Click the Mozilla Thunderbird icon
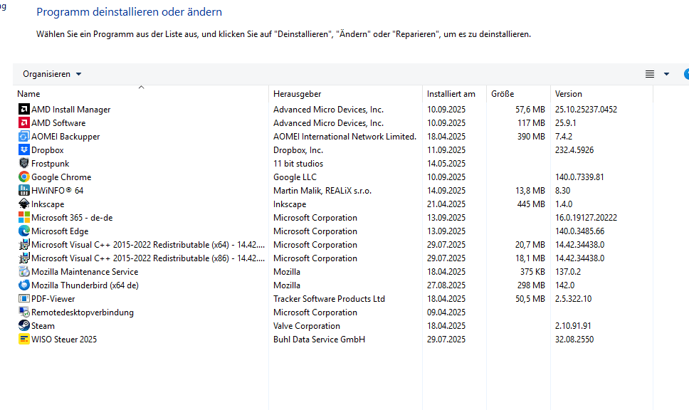689x410 pixels. coord(23,285)
